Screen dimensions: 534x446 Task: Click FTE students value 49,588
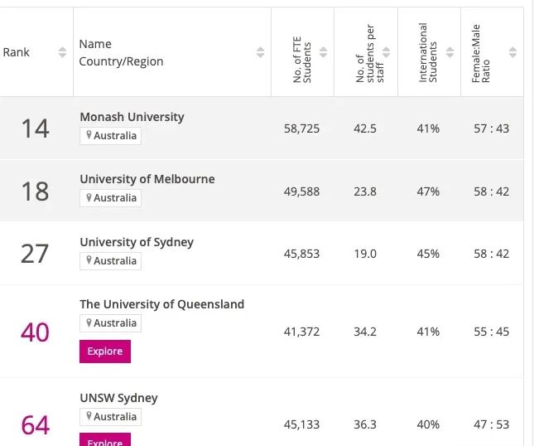point(301,191)
